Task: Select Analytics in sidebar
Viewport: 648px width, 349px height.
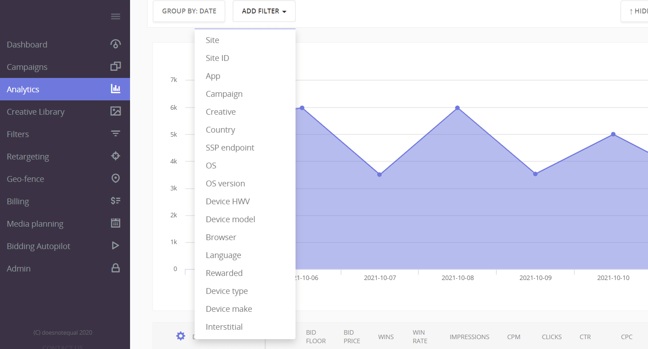Action: 65,89
